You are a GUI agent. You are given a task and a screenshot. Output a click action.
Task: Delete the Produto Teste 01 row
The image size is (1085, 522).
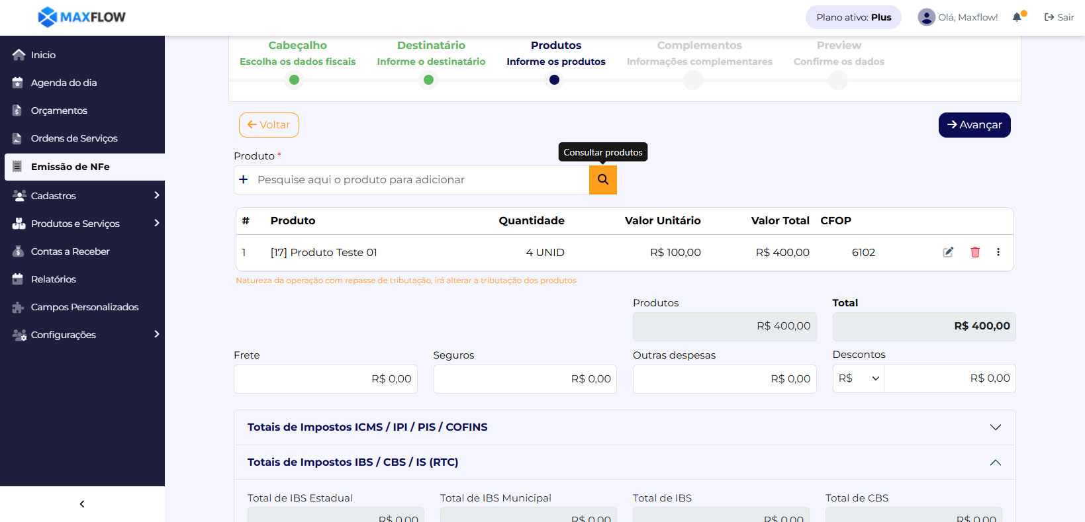(x=975, y=252)
